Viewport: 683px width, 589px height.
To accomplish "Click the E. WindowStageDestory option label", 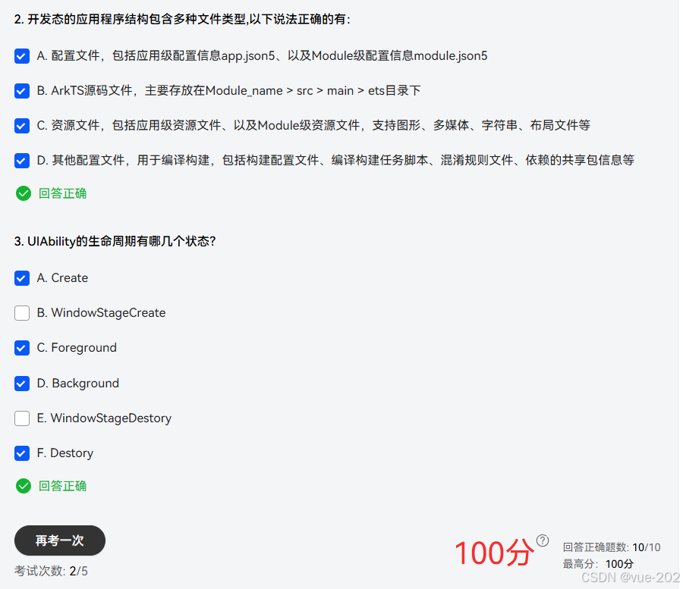I will point(104,418).
